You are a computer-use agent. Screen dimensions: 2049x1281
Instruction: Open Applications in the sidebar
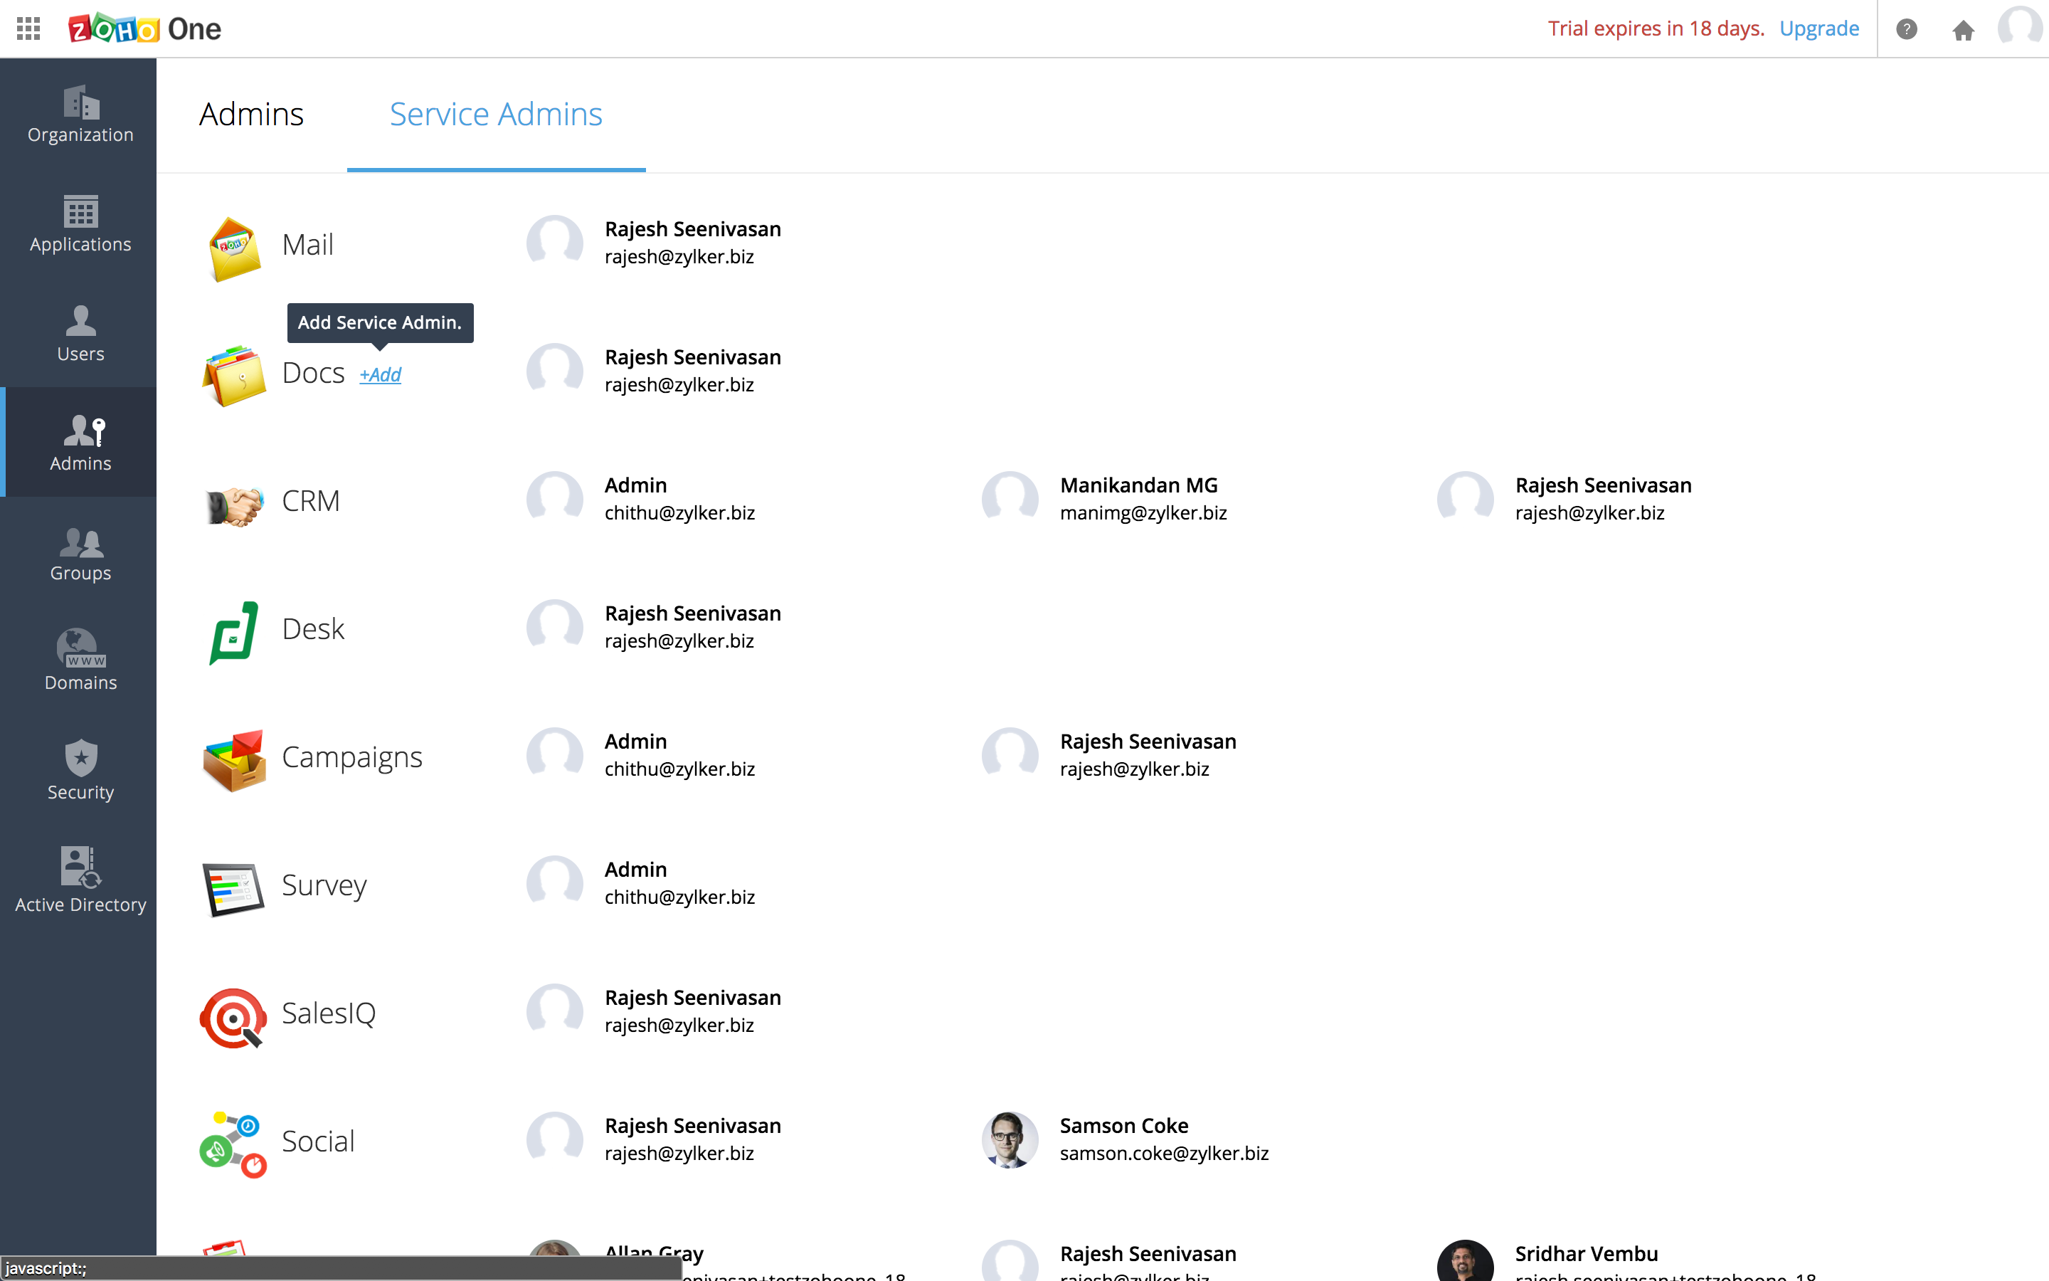click(x=80, y=223)
